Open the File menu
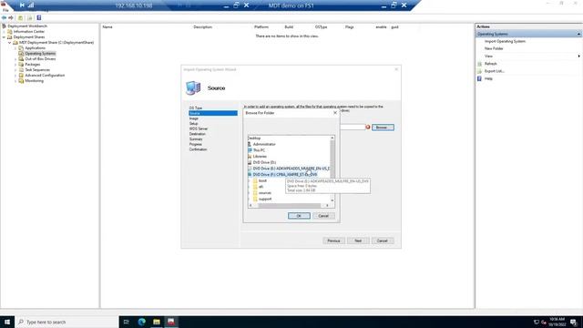 [5, 10]
